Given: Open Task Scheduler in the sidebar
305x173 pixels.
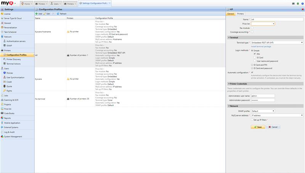Looking at the screenshot, I should point(11,32).
